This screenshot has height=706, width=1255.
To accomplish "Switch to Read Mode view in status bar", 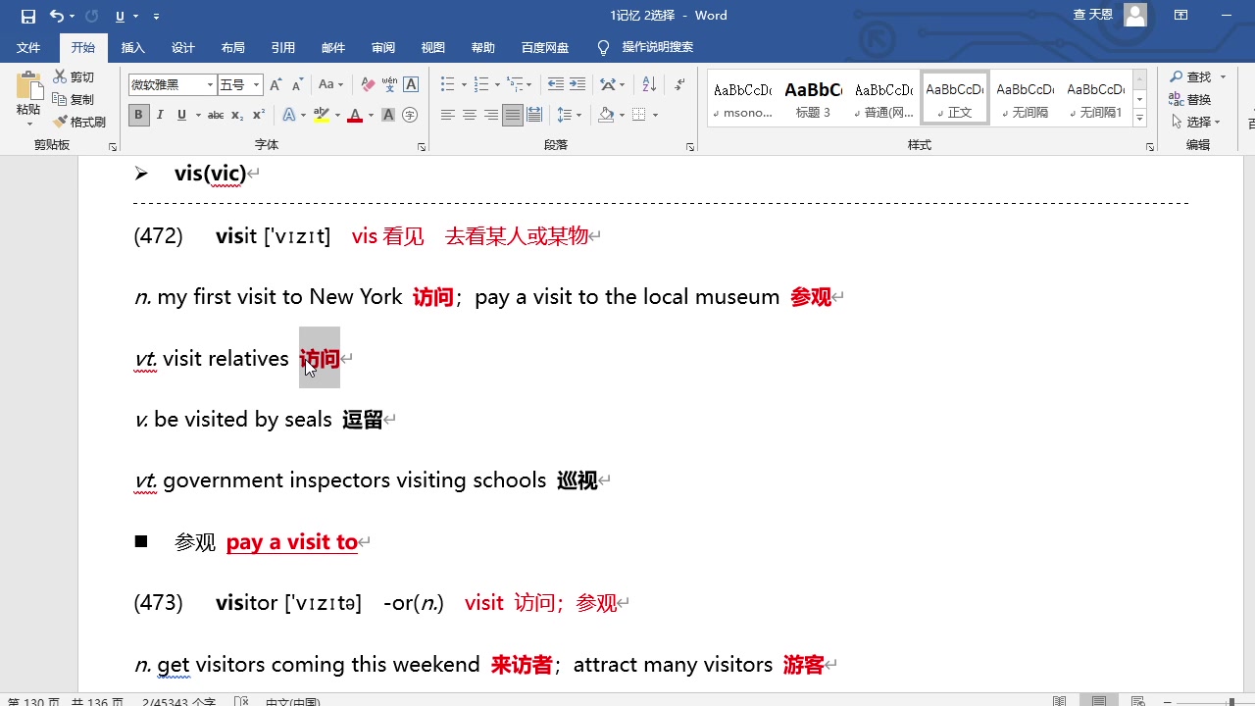I will tap(1060, 701).
